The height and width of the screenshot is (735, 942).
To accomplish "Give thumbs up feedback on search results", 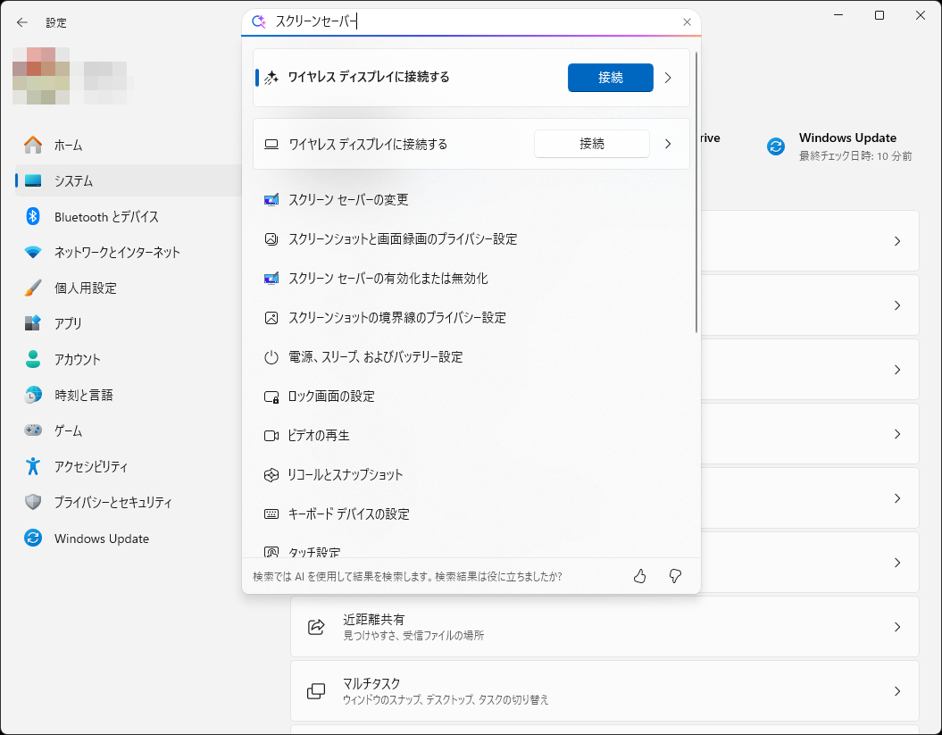I will (x=639, y=576).
